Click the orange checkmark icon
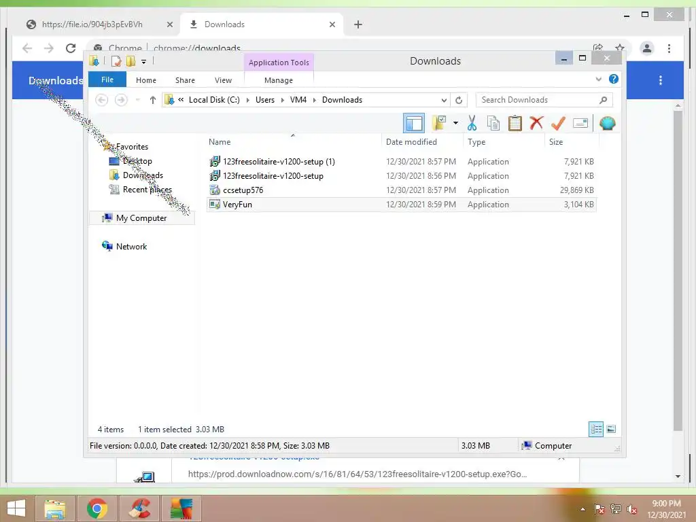The height and width of the screenshot is (522, 696). point(558,123)
